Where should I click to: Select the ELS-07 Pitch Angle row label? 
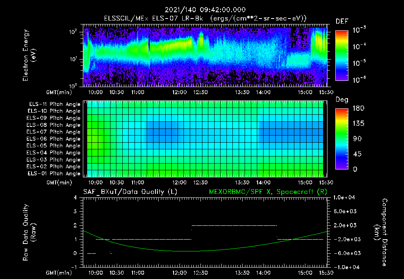(53, 132)
